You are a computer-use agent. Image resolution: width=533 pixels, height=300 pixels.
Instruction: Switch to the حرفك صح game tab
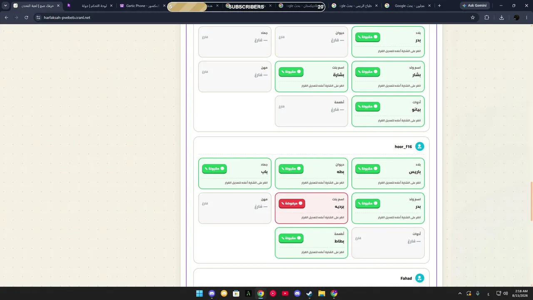click(37, 6)
